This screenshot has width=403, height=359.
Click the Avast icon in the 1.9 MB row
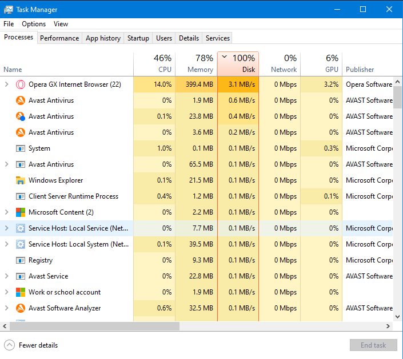coord(21,100)
